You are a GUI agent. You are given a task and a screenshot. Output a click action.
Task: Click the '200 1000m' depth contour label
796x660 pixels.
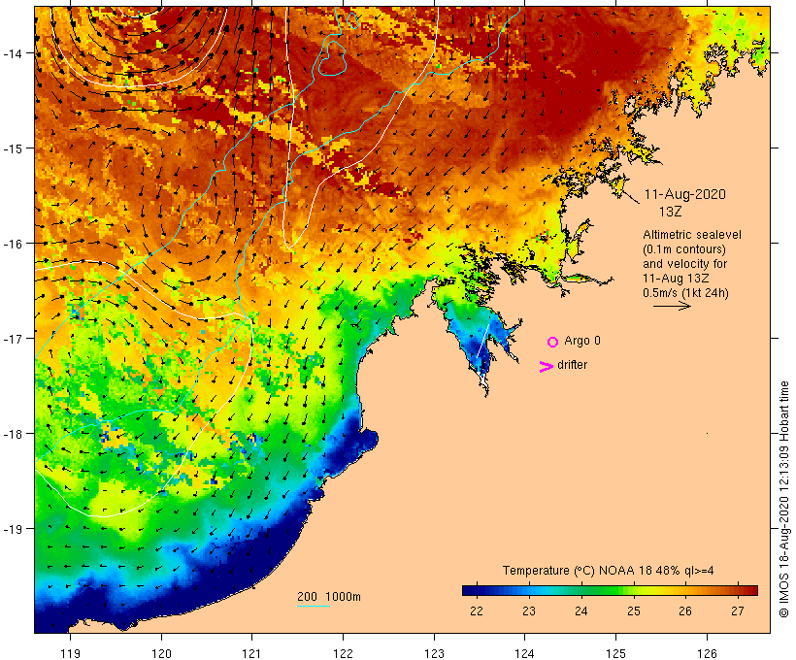click(x=329, y=597)
